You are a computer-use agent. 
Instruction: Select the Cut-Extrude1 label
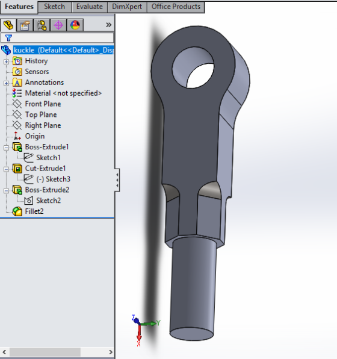click(x=46, y=169)
